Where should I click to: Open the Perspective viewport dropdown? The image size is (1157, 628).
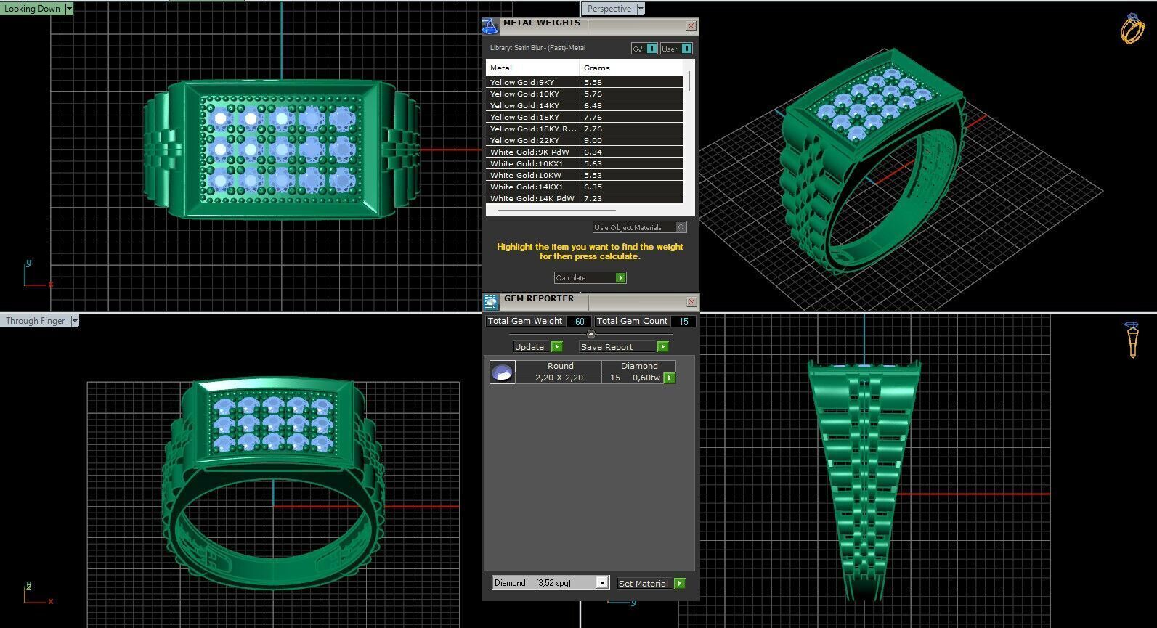coord(640,9)
